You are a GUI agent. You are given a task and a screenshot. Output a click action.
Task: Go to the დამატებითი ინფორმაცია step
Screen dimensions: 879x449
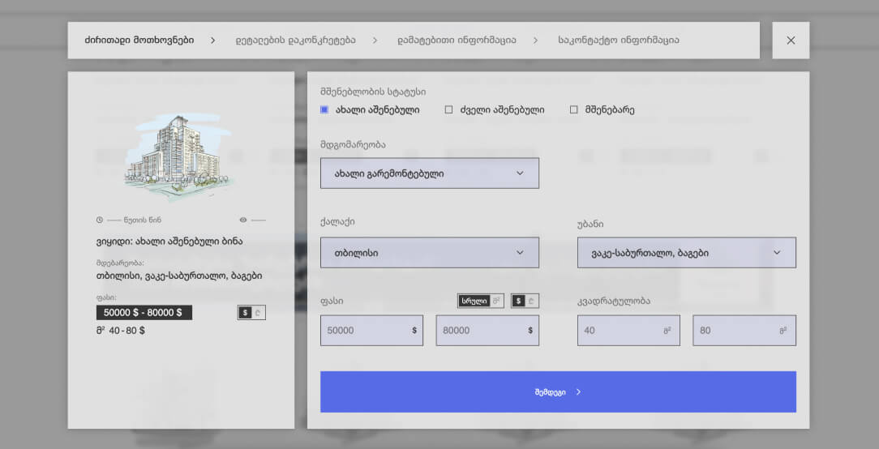[457, 41]
